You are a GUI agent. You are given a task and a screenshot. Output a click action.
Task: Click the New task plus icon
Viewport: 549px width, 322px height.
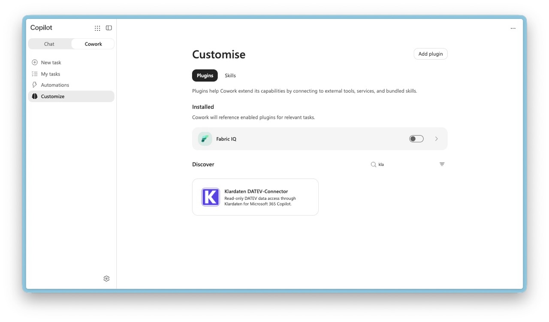(35, 63)
